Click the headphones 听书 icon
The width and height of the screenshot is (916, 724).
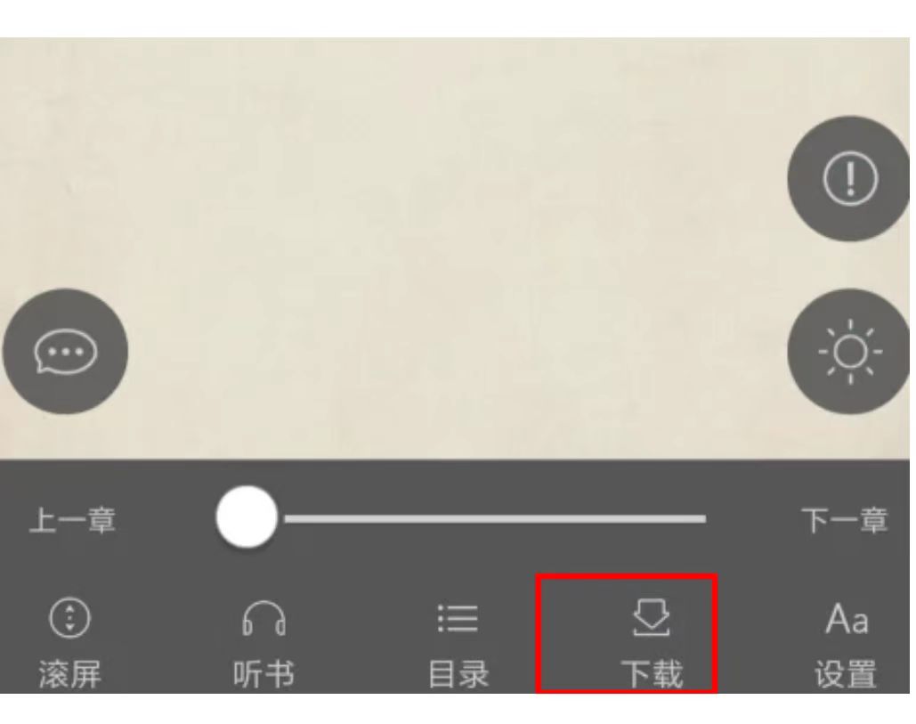(x=264, y=618)
